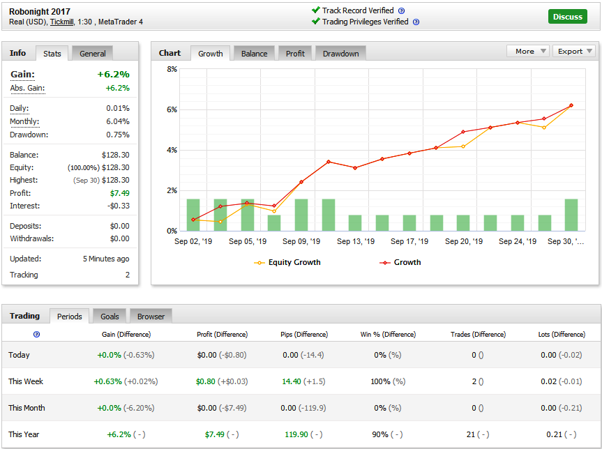Click Profit (Difference) column header
Viewport: 602px width, 449px height.
click(x=223, y=334)
